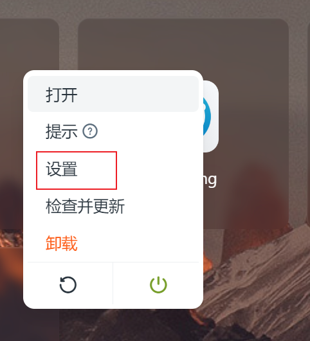Click the green power icon

click(x=158, y=284)
